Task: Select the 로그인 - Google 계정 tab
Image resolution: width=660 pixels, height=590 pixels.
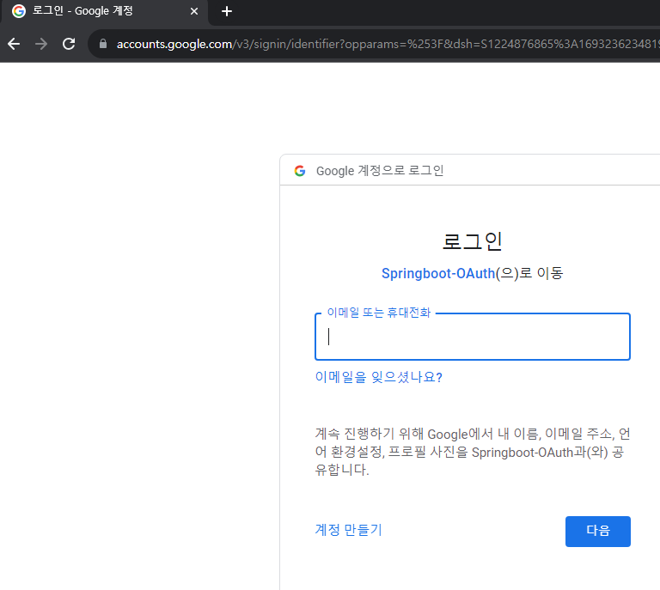Action: point(104,11)
